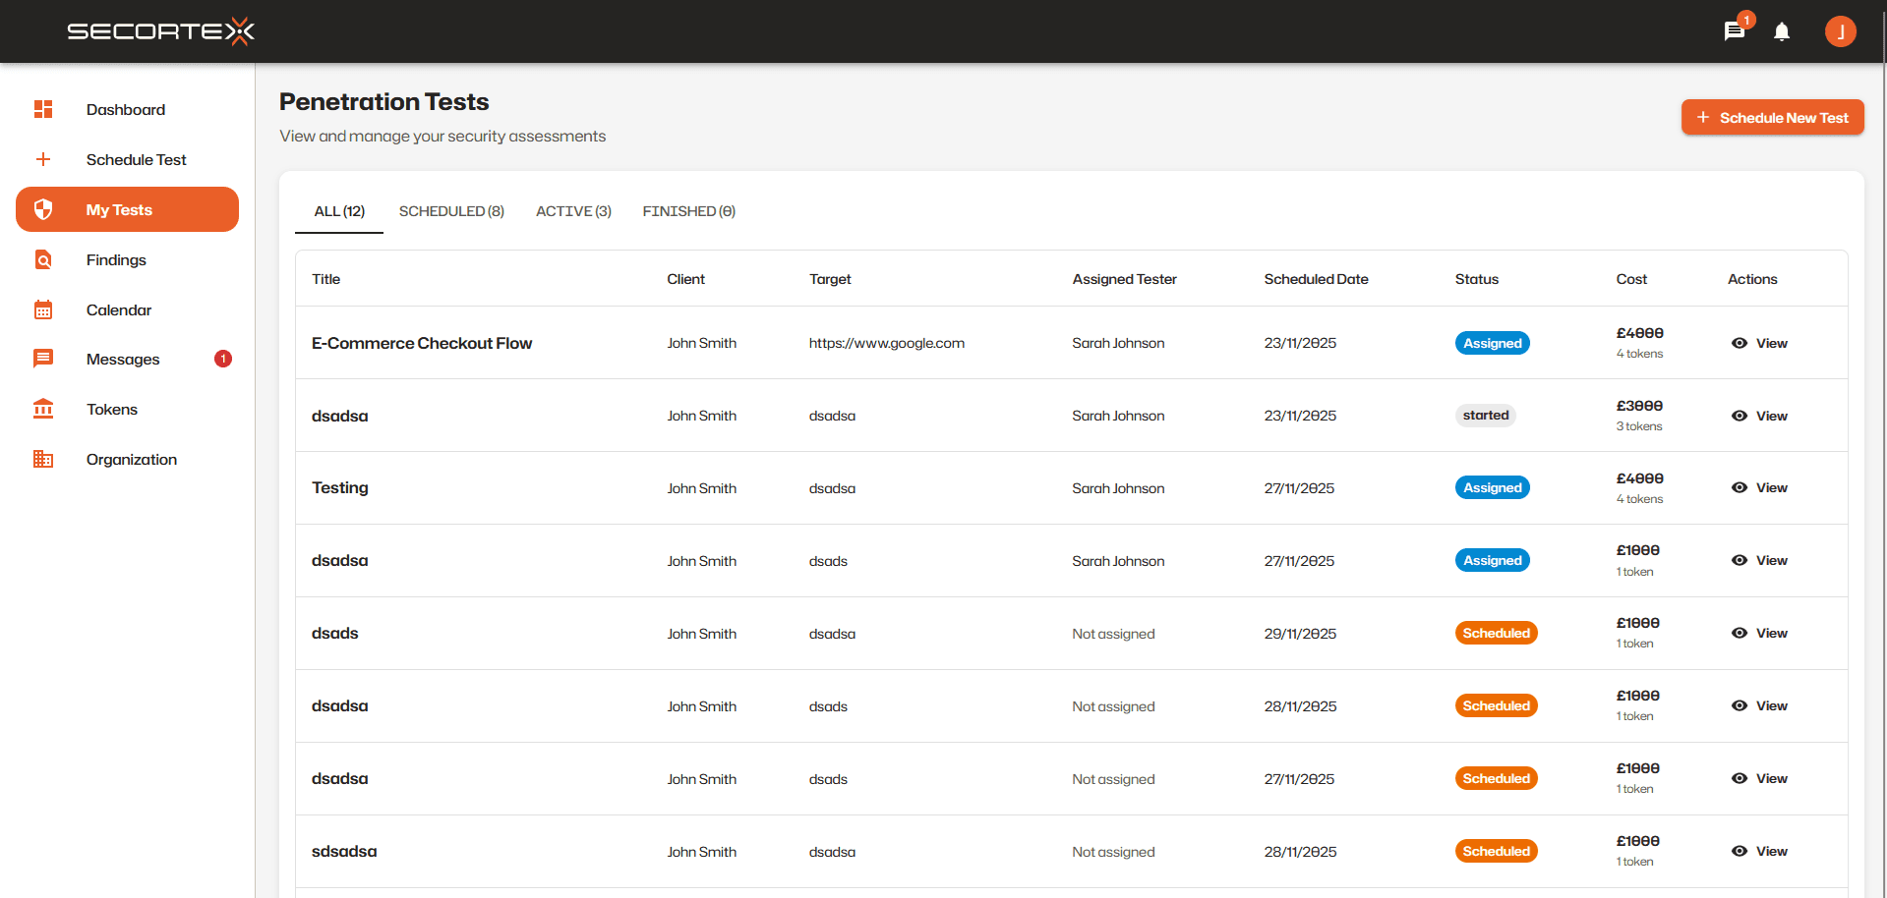View the Testing test

1759,487
